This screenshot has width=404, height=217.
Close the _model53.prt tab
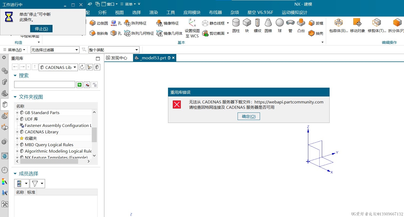(x=173, y=58)
